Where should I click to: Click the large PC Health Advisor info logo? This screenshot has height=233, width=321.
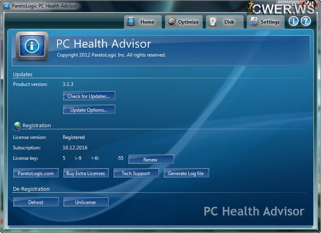click(x=32, y=46)
